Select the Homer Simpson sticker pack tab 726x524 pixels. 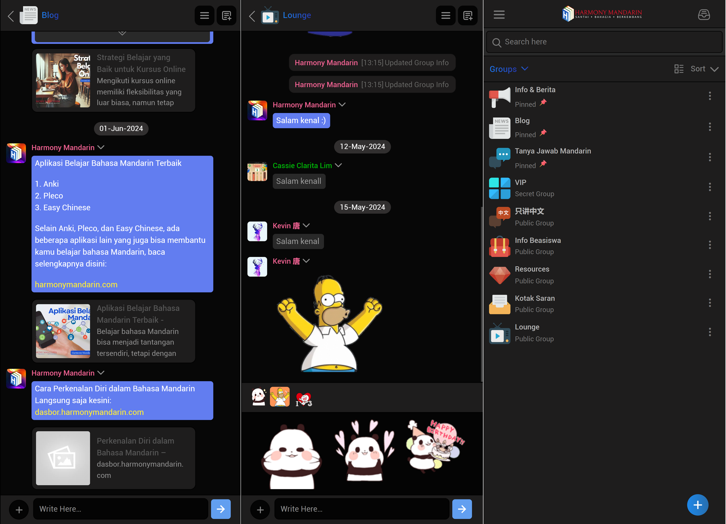280,397
